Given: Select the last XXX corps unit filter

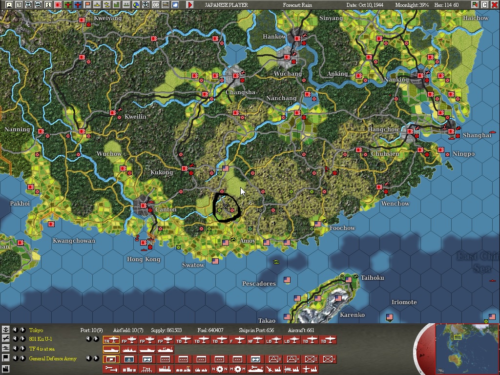Looking at the screenshot, I should (238, 359).
